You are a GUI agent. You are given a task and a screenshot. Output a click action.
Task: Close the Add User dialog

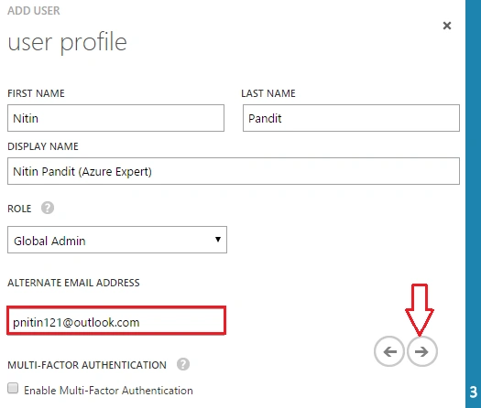coord(447,26)
